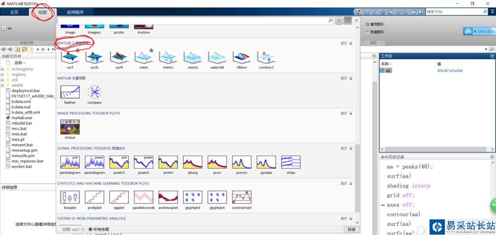The height and width of the screenshot is (235, 496).
Task: Switch gallery to grid view
Action: click(348, 20)
